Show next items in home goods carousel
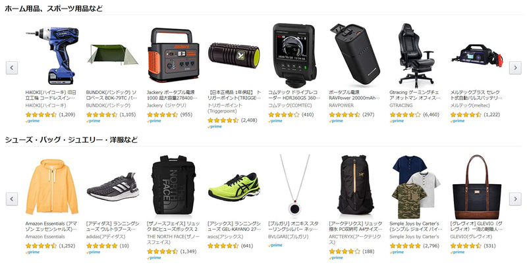This screenshot has width=527, height=269. 515,68
